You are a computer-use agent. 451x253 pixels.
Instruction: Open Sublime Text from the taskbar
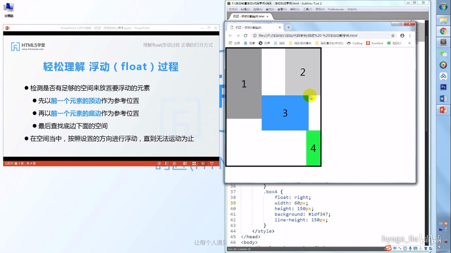[x=443, y=42]
